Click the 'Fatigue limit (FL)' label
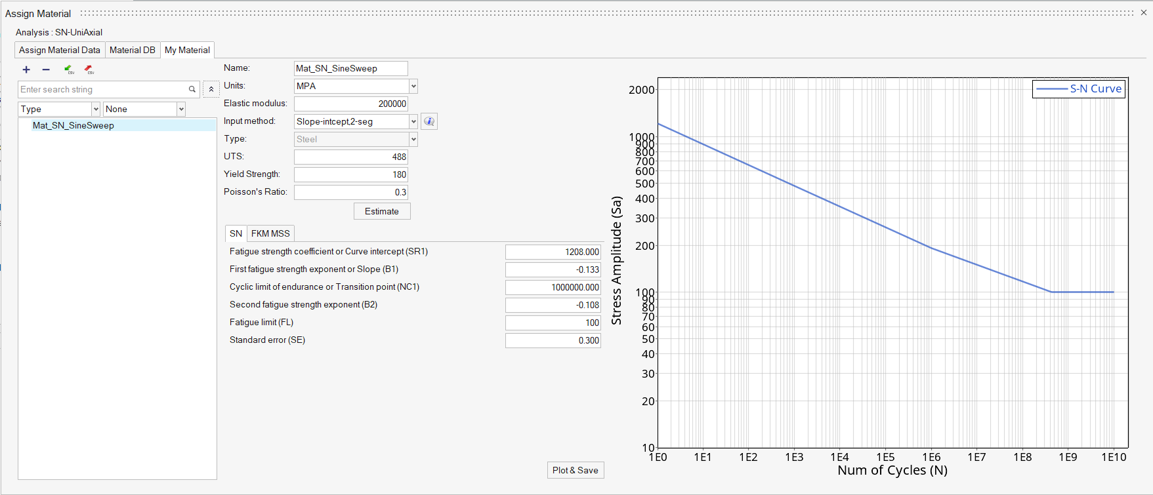This screenshot has width=1153, height=495. [261, 322]
